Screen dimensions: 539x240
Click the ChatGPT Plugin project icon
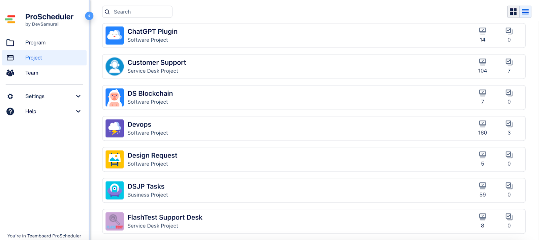click(115, 35)
